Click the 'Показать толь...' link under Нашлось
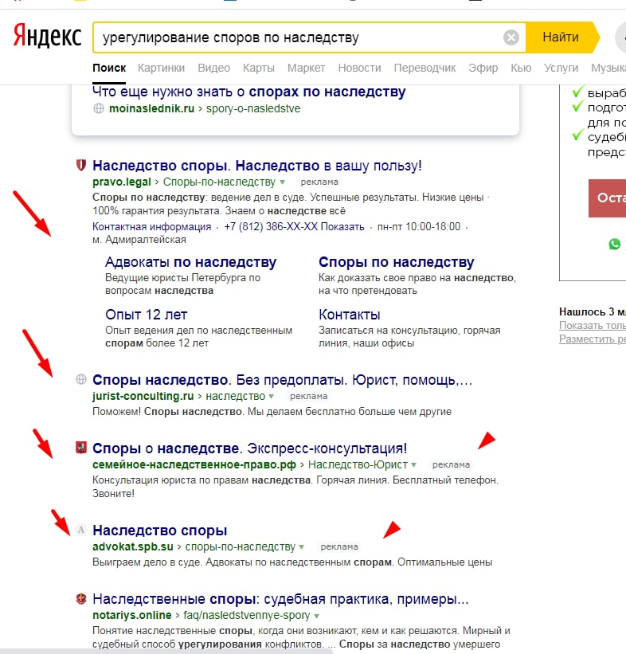The width and height of the screenshot is (626, 654). [x=593, y=325]
